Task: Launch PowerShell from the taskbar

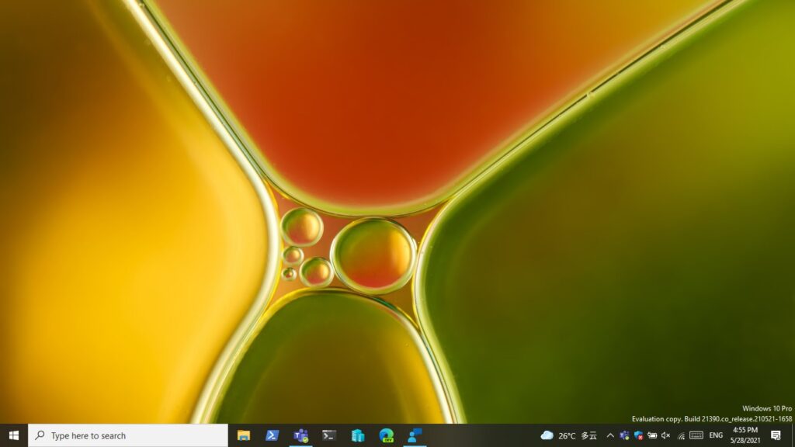Action: point(273,435)
